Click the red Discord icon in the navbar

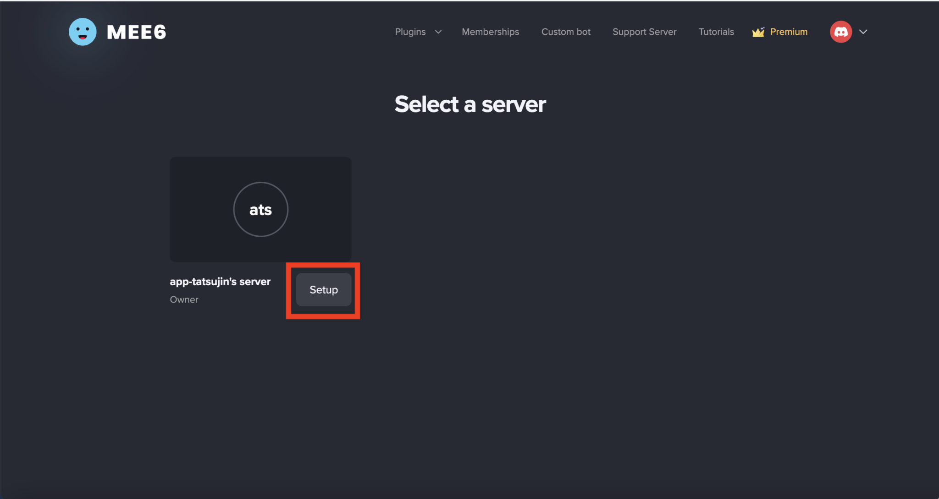point(840,31)
